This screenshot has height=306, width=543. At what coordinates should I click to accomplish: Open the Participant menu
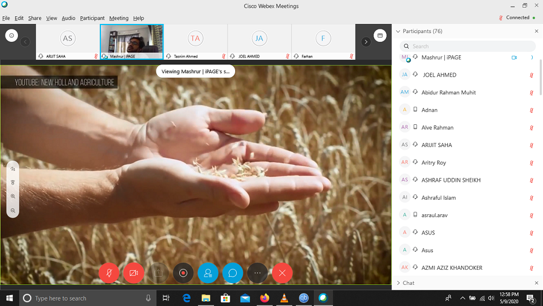tap(92, 18)
